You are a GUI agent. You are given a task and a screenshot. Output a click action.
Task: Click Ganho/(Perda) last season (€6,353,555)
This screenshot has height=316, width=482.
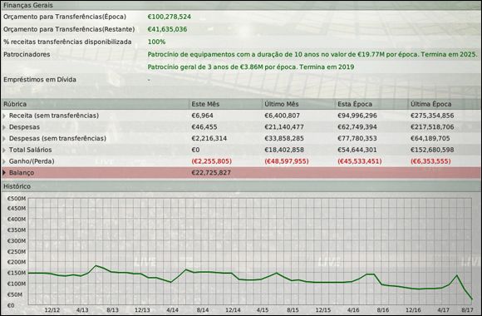[430, 161]
